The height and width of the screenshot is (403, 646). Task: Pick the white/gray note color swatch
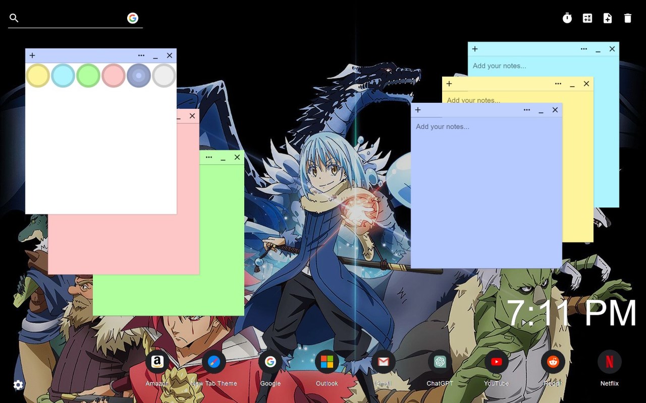point(164,76)
